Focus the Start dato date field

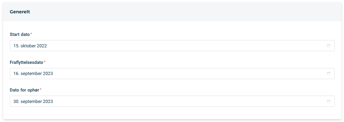pyautogui.click(x=172, y=46)
